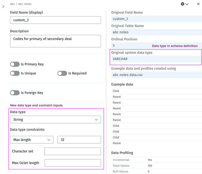Click the Example data heading
The width and height of the screenshot is (202, 174).
(x=122, y=84)
